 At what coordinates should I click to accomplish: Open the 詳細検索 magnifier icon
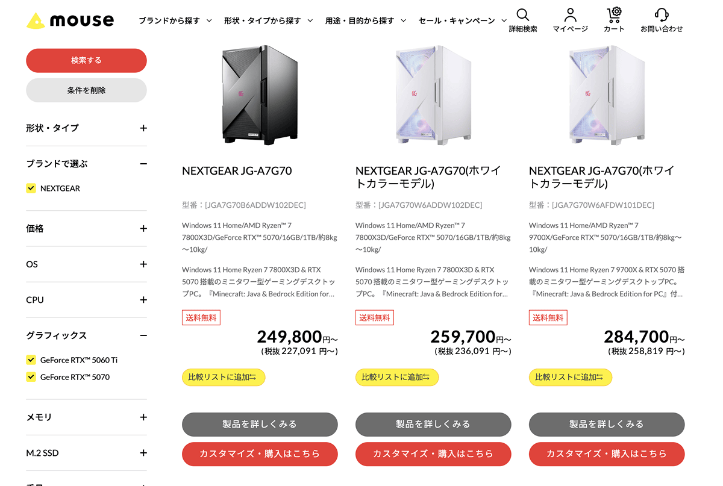tap(523, 15)
